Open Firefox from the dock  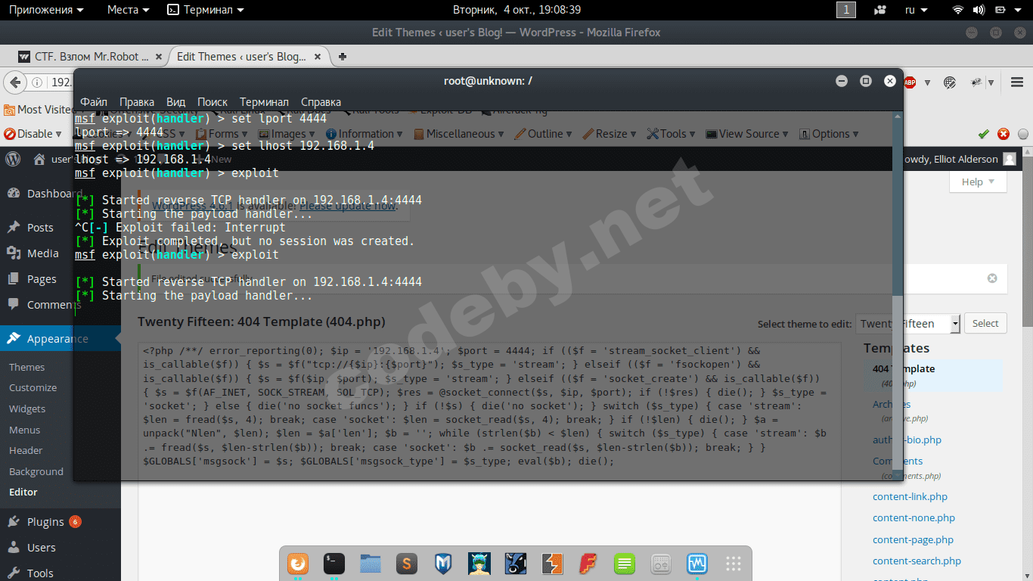[299, 564]
